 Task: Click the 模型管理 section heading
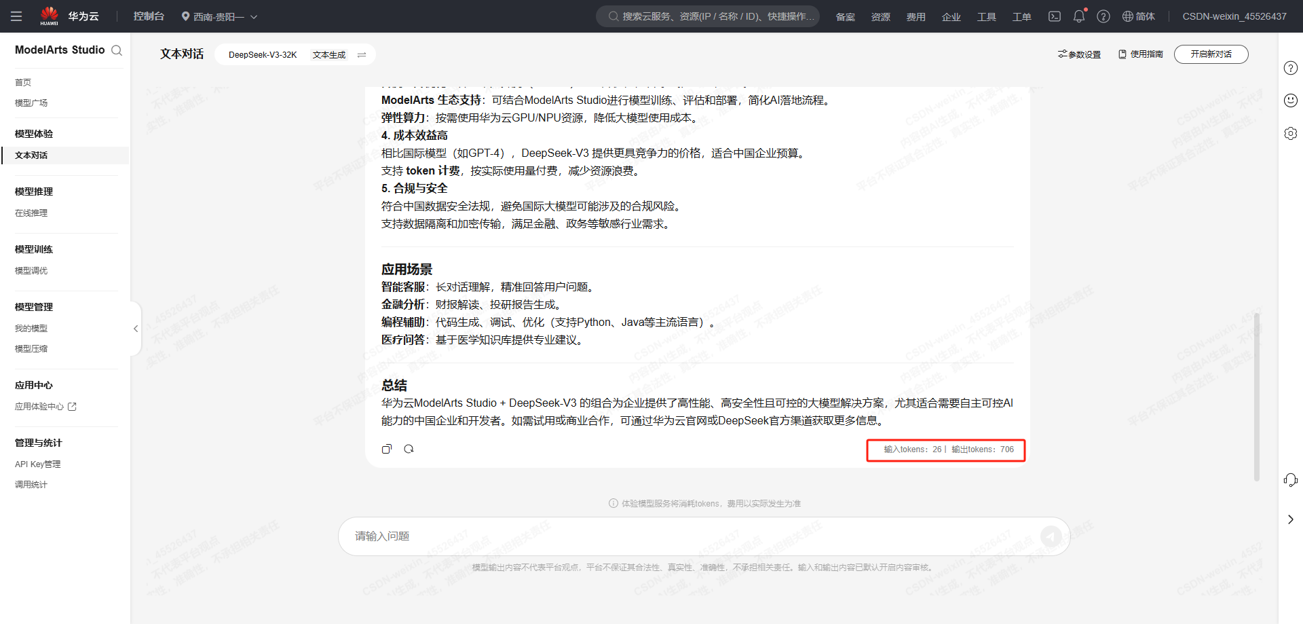click(x=34, y=308)
